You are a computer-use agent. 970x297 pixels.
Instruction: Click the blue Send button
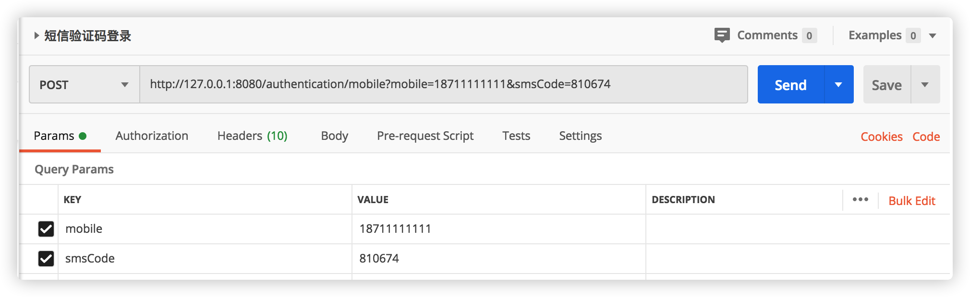(790, 85)
